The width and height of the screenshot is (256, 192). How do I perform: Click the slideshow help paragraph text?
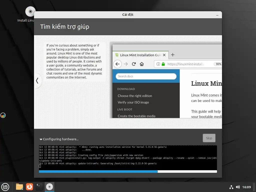[74, 61]
